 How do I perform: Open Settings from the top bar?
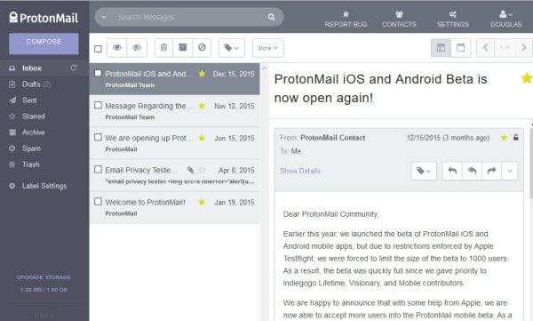click(x=453, y=20)
